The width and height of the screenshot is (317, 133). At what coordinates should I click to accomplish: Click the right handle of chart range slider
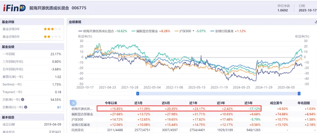(x=299, y=94)
